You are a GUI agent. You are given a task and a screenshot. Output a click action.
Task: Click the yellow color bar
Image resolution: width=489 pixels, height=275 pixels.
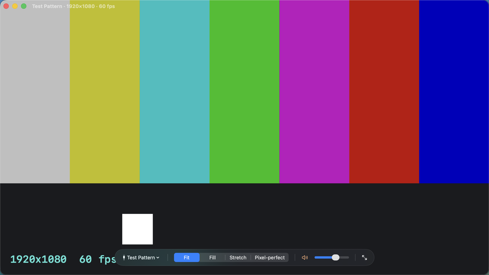pyautogui.click(x=105, y=92)
